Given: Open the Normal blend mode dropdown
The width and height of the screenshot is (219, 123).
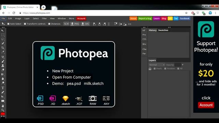Looking at the screenshot, I should pyautogui.click(x=157, y=65).
